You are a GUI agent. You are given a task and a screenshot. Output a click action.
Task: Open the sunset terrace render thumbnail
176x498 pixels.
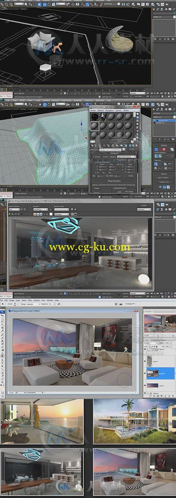[42, 422]
